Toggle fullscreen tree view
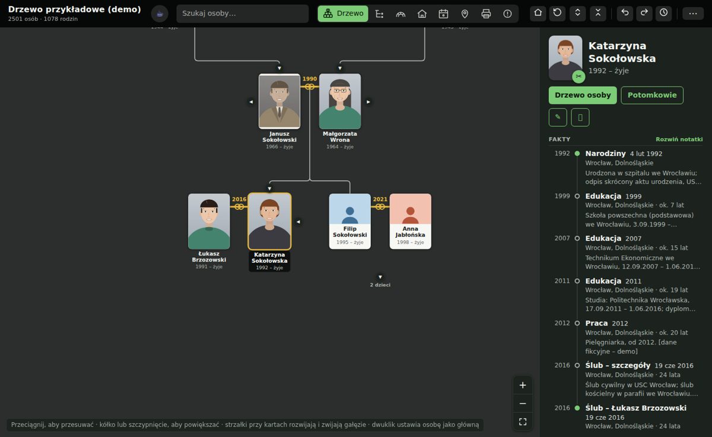 (x=523, y=422)
